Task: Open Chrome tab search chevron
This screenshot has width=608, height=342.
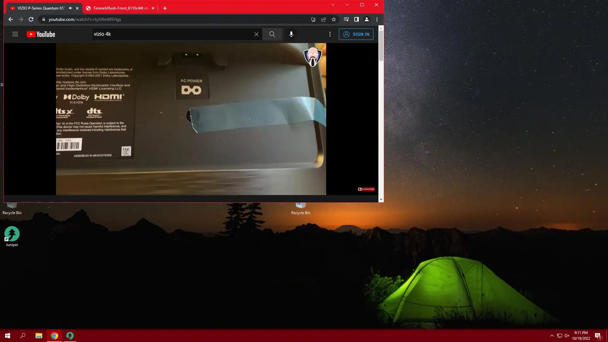Action: [x=332, y=5]
